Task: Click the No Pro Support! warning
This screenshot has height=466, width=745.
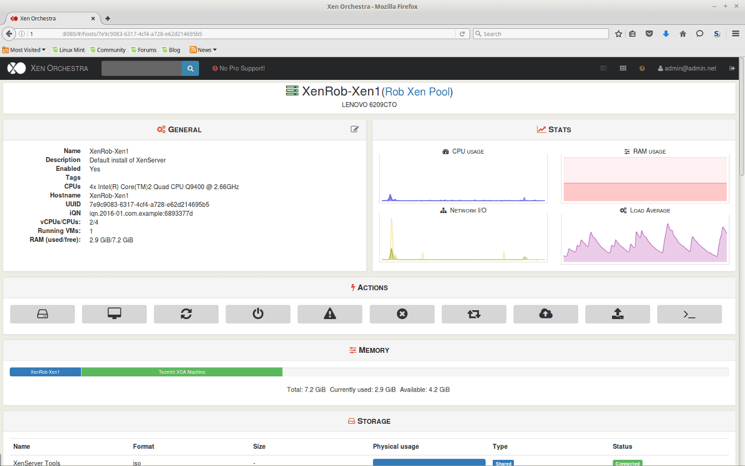Action: [238, 68]
